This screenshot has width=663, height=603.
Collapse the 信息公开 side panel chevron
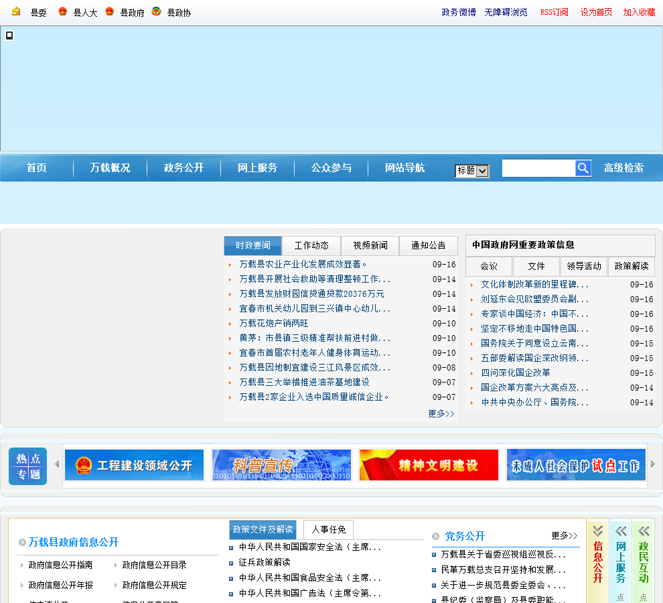click(598, 531)
